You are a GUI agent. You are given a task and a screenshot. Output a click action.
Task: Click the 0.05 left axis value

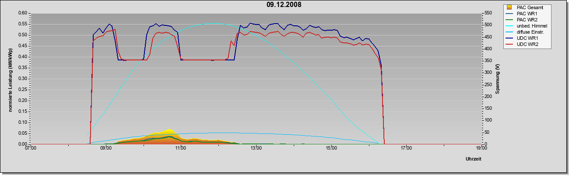23,133
